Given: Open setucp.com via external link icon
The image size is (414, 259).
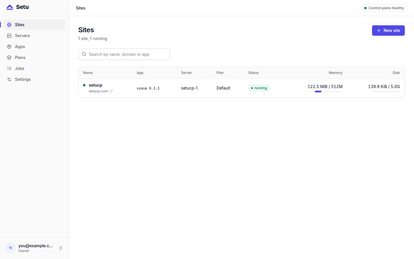Looking at the screenshot, I should point(111,91).
